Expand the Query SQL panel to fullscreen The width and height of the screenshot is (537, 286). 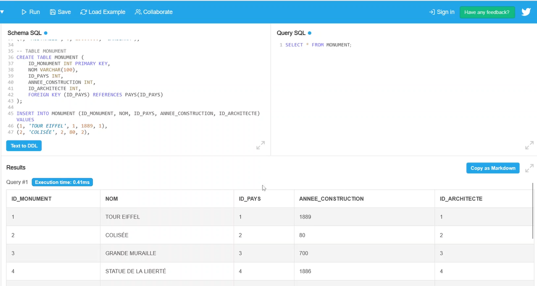pos(529,146)
